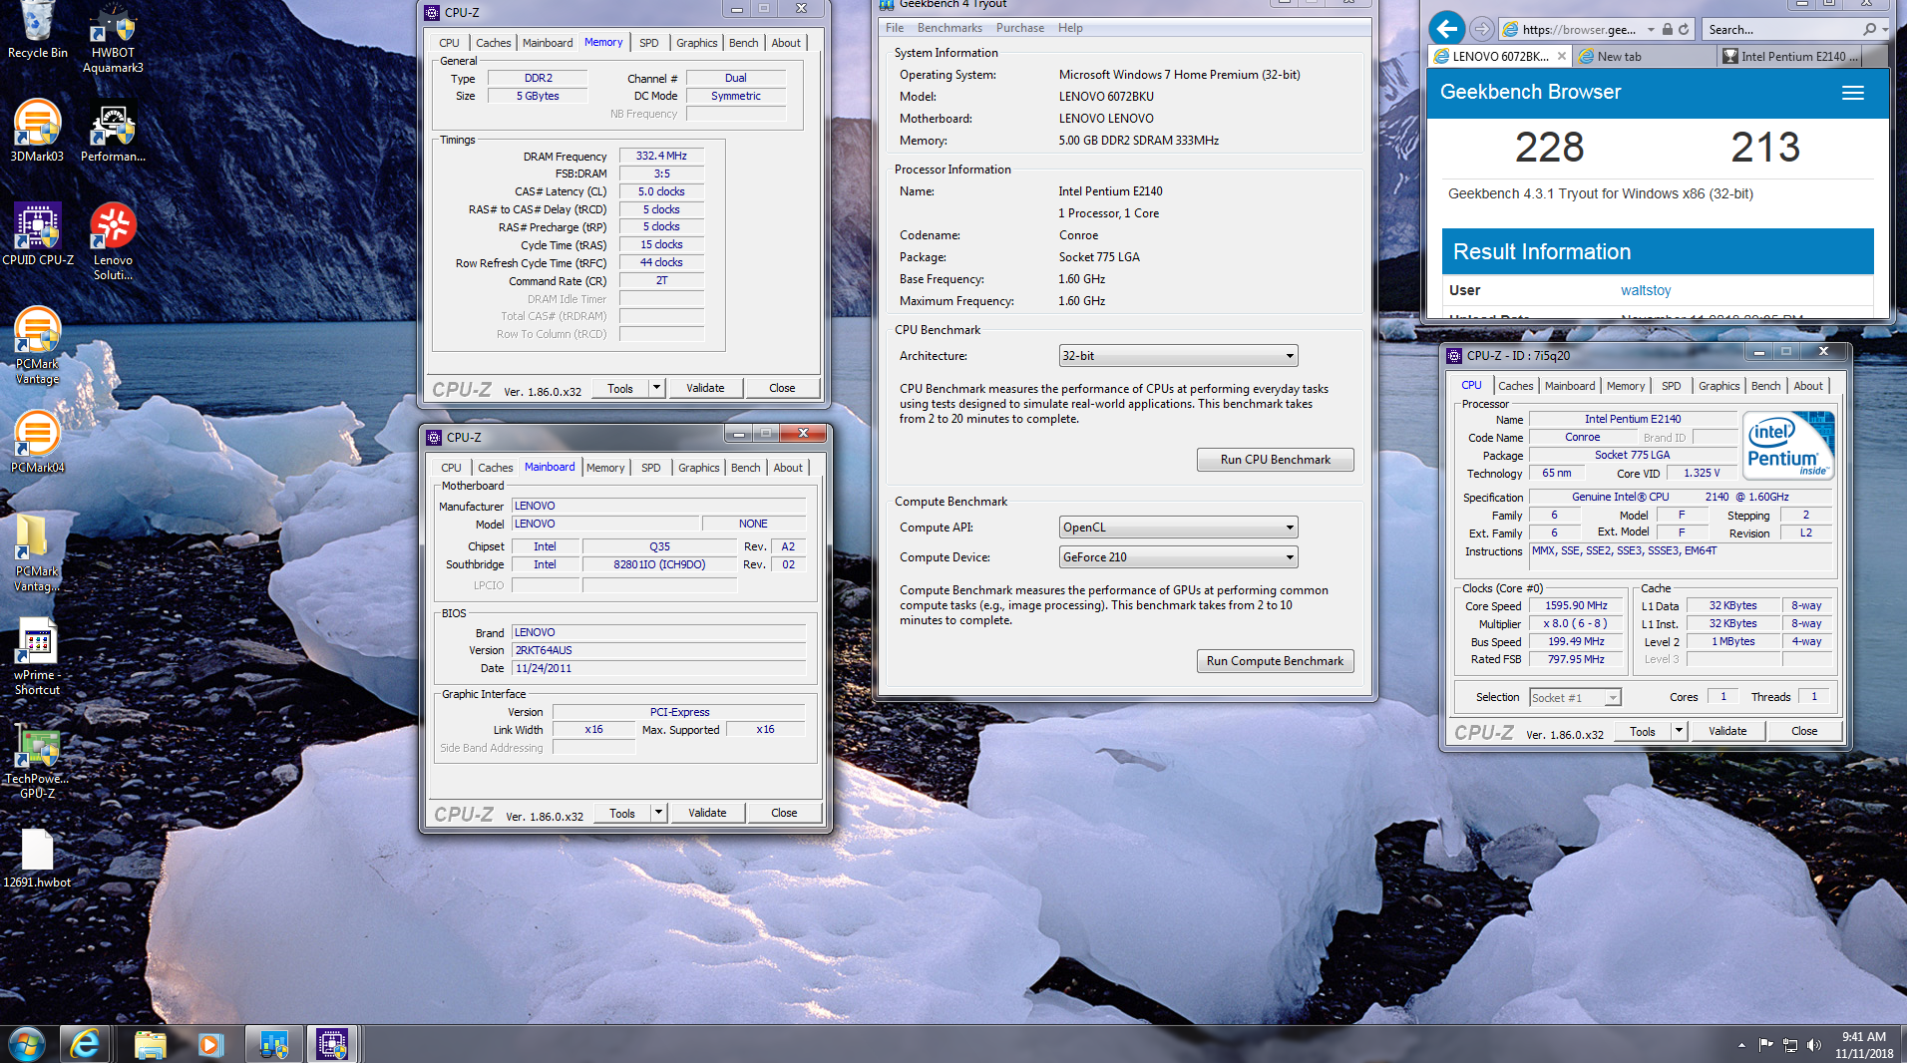1907x1063 pixels.
Task: Click the address bar lock security icon
Action: pyautogui.click(x=1667, y=29)
